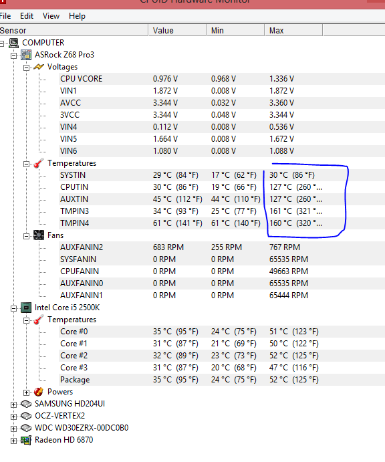This screenshot has height=462, width=385.
Task: Click the Fans icon
Action: click(x=39, y=235)
